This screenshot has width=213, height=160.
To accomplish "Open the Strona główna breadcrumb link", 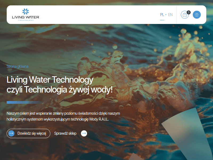I will (x=17, y=66).
